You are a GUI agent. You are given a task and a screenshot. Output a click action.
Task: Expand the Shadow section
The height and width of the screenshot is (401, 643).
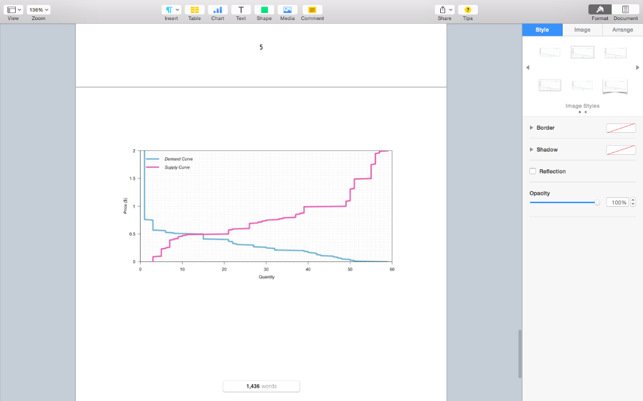(x=532, y=149)
